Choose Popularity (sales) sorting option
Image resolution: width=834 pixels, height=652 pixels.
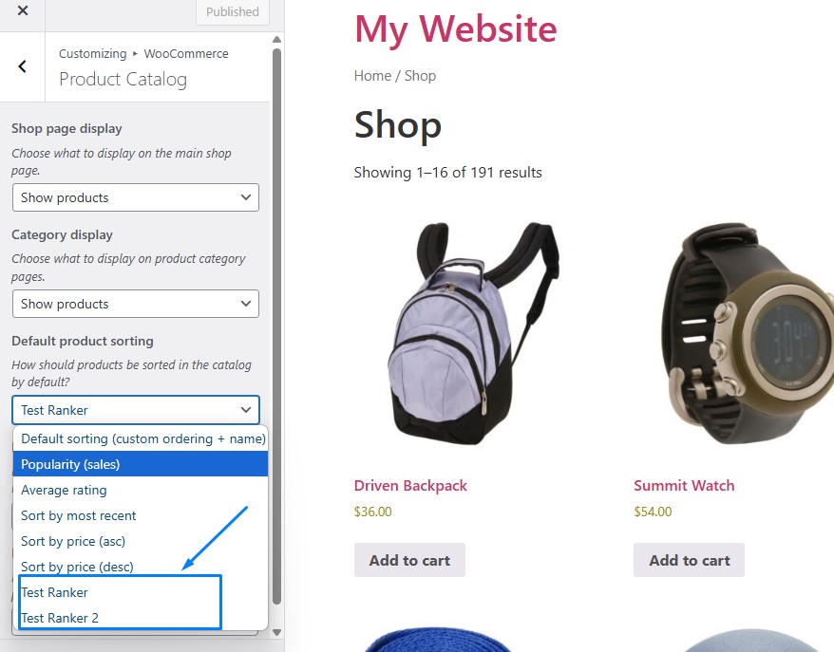141,464
